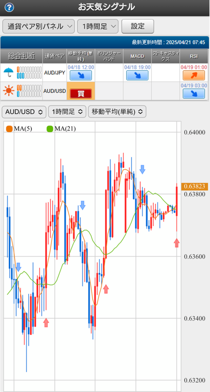Click the umbrella weather icon for AUD/JPY
Image resolution: width=210 pixels, height=392 pixels.
click(x=8, y=73)
